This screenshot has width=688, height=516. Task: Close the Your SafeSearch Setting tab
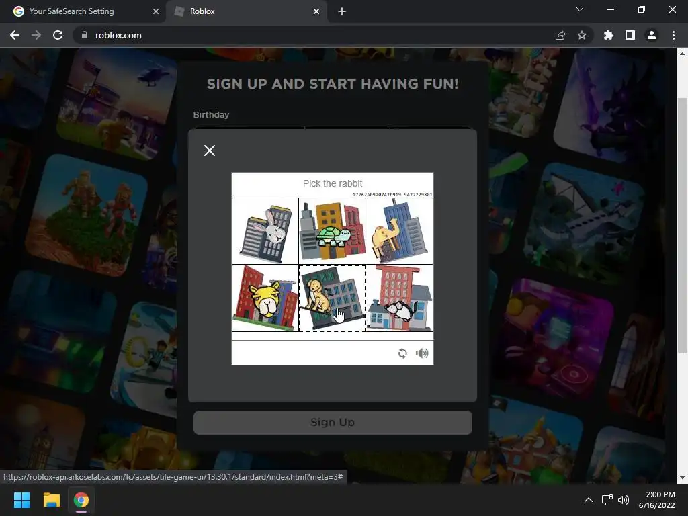pyautogui.click(x=156, y=11)
